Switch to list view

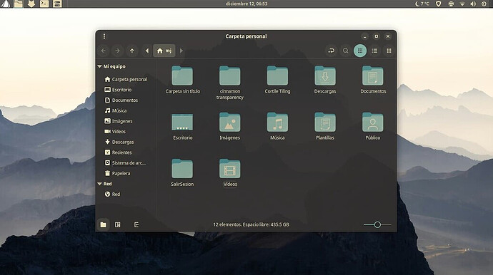click(x=374, y=51)
